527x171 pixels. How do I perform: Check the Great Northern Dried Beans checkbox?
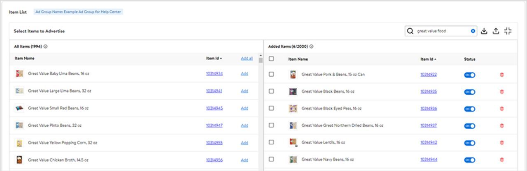[x=271, y=125]
